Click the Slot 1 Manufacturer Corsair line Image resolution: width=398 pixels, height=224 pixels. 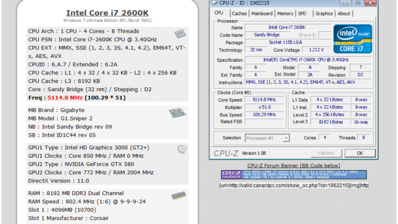68,218
